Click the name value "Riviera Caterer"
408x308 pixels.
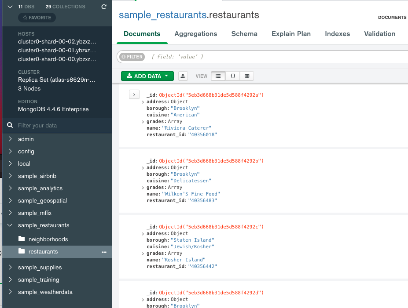[187, 128]
